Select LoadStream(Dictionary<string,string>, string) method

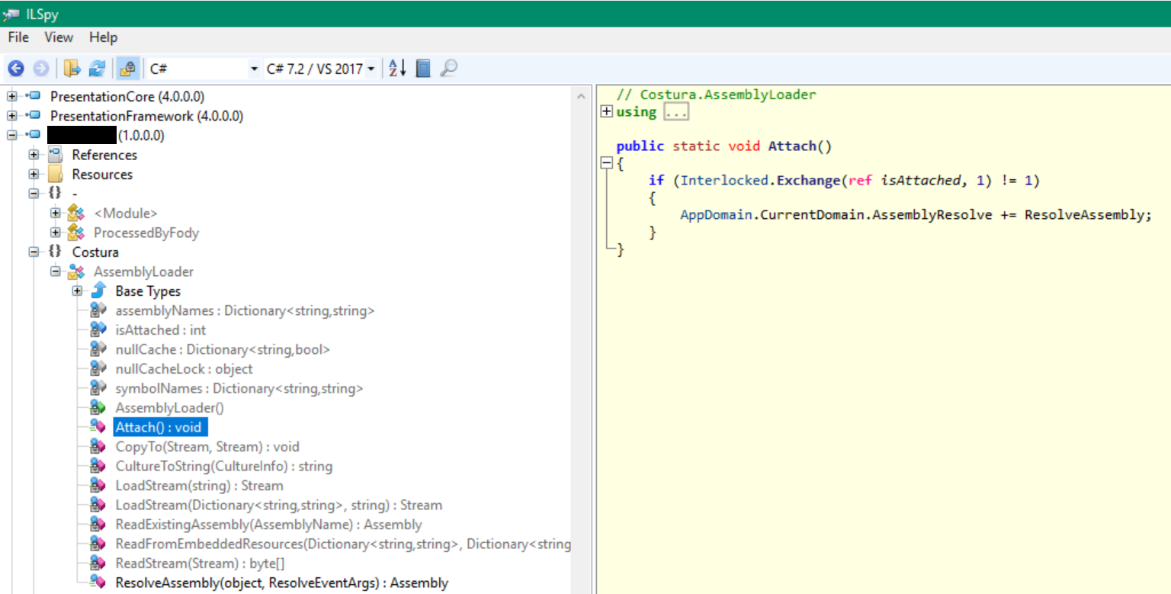(x=278, y=505)
